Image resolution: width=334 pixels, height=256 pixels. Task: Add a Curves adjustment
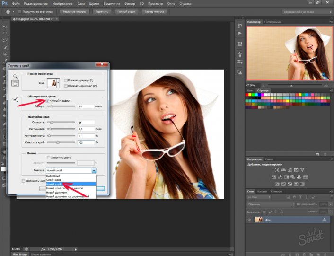[x=290, y=170]
